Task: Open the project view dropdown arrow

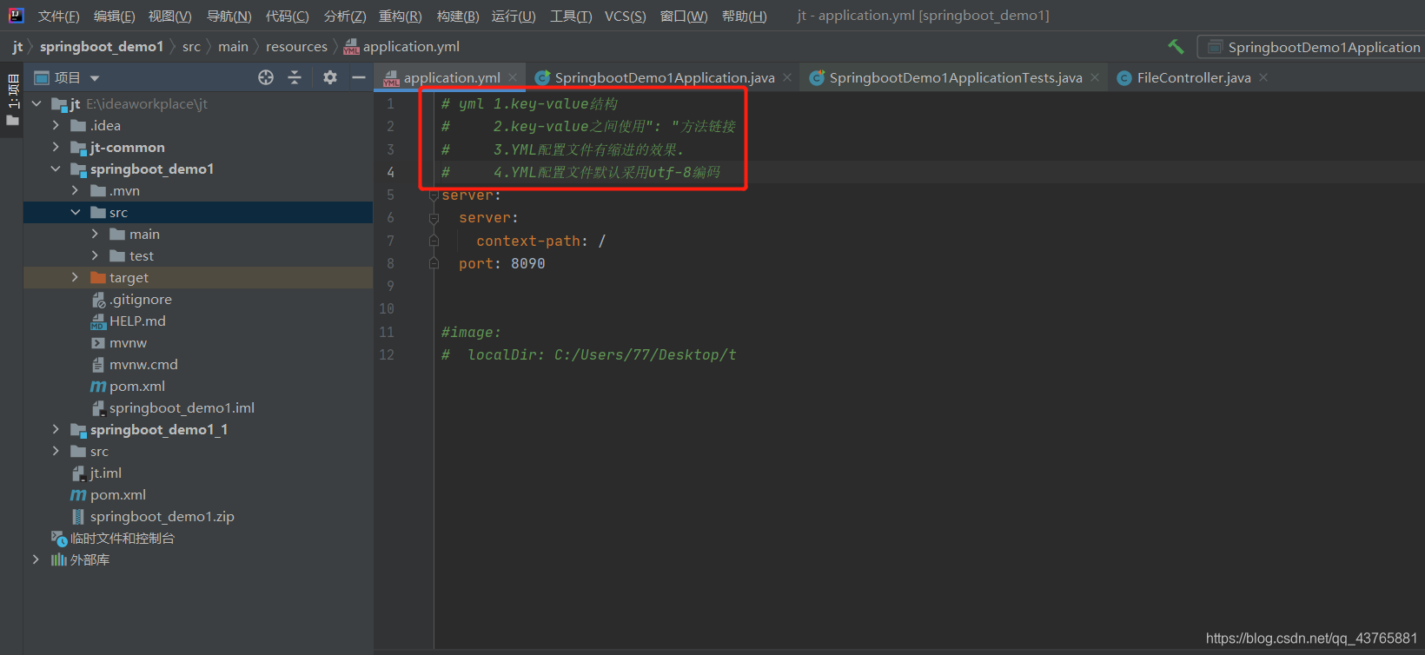Action: tap(95, 78)
